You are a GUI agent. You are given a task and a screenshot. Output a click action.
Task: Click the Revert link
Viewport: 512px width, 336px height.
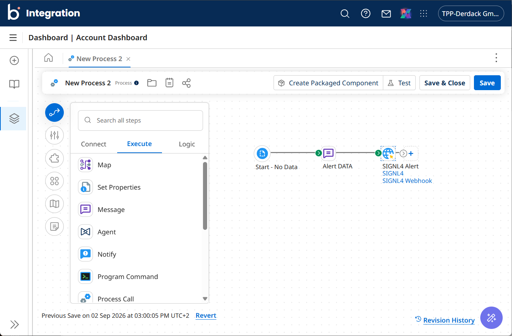[x=206, y=316]
